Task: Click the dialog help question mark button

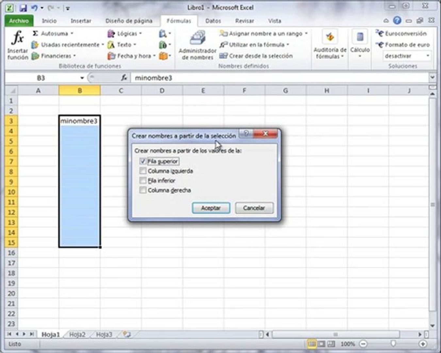Action: [x=246, y=133]
